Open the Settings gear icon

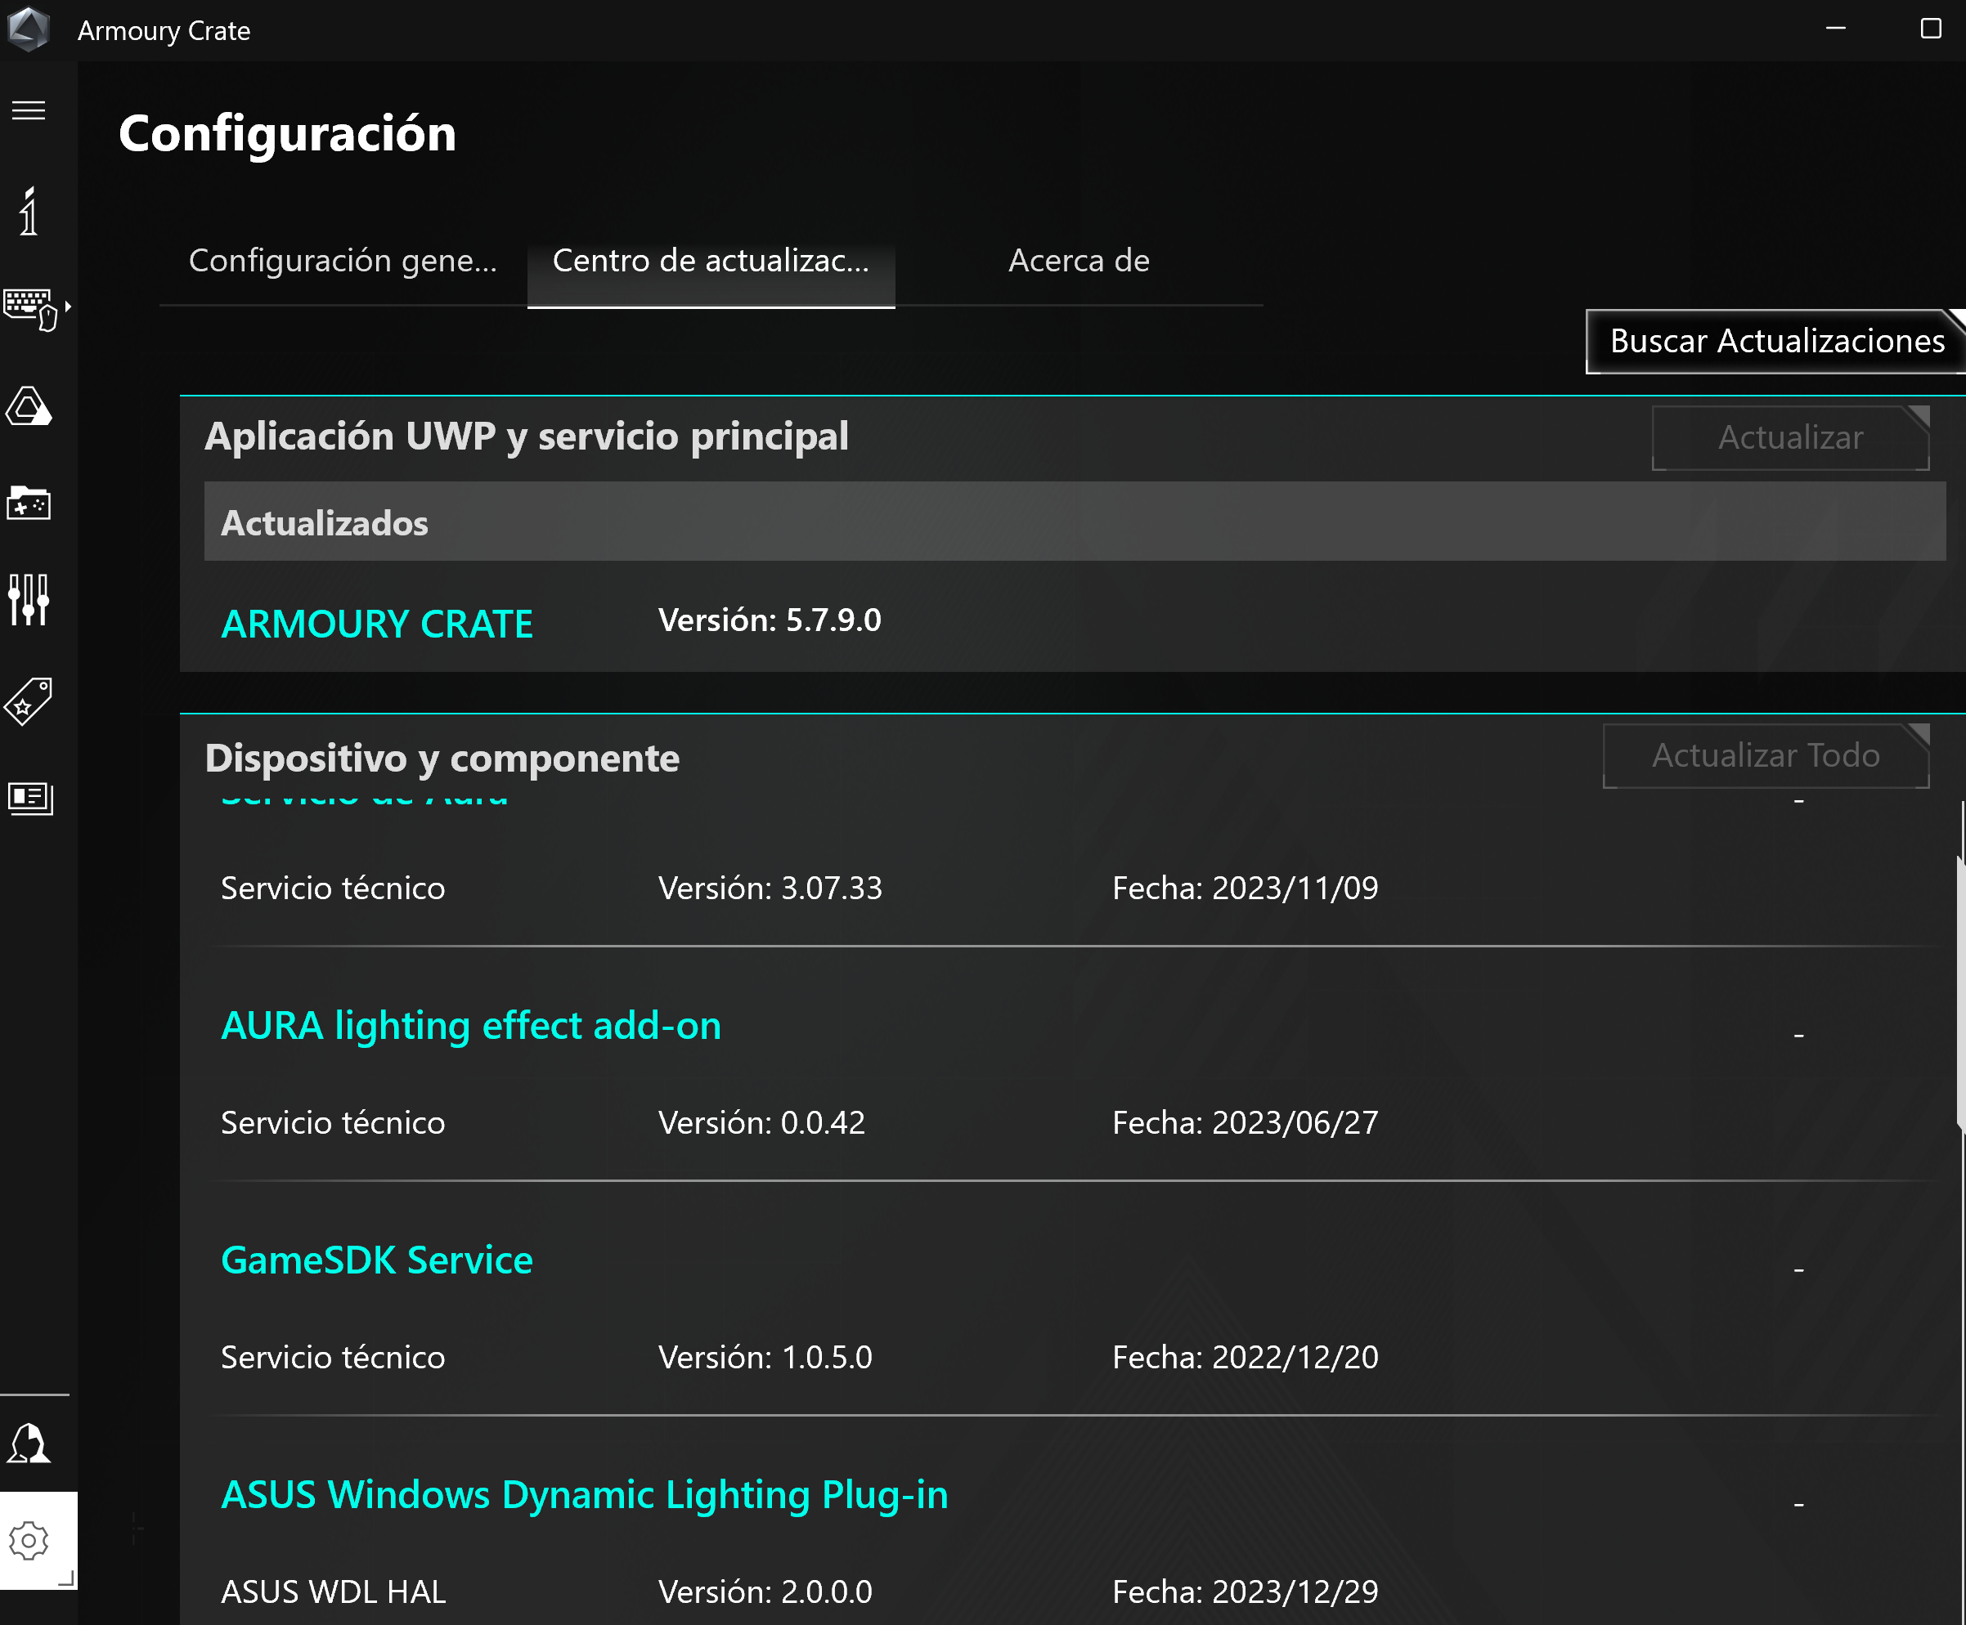pos(29,1540)
